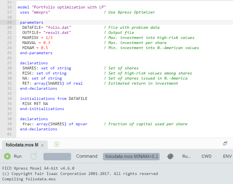Click comment 'Estimated return in investment'
This screenshot has height=184, width=233.
(141, 83)
